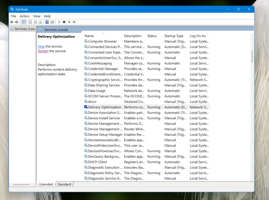269x200 pixels.
Task: Select the DHCP Client service row
Action: [x=97, y=162]
